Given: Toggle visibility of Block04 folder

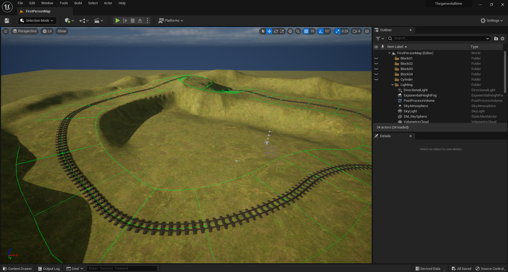Looking at the screenshot, I should pyautogui.click(x=376, y=74).
